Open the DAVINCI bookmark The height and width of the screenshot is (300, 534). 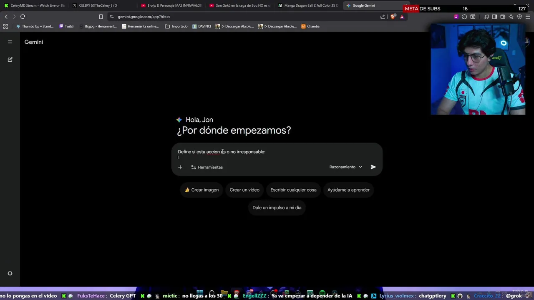(202, 26)
